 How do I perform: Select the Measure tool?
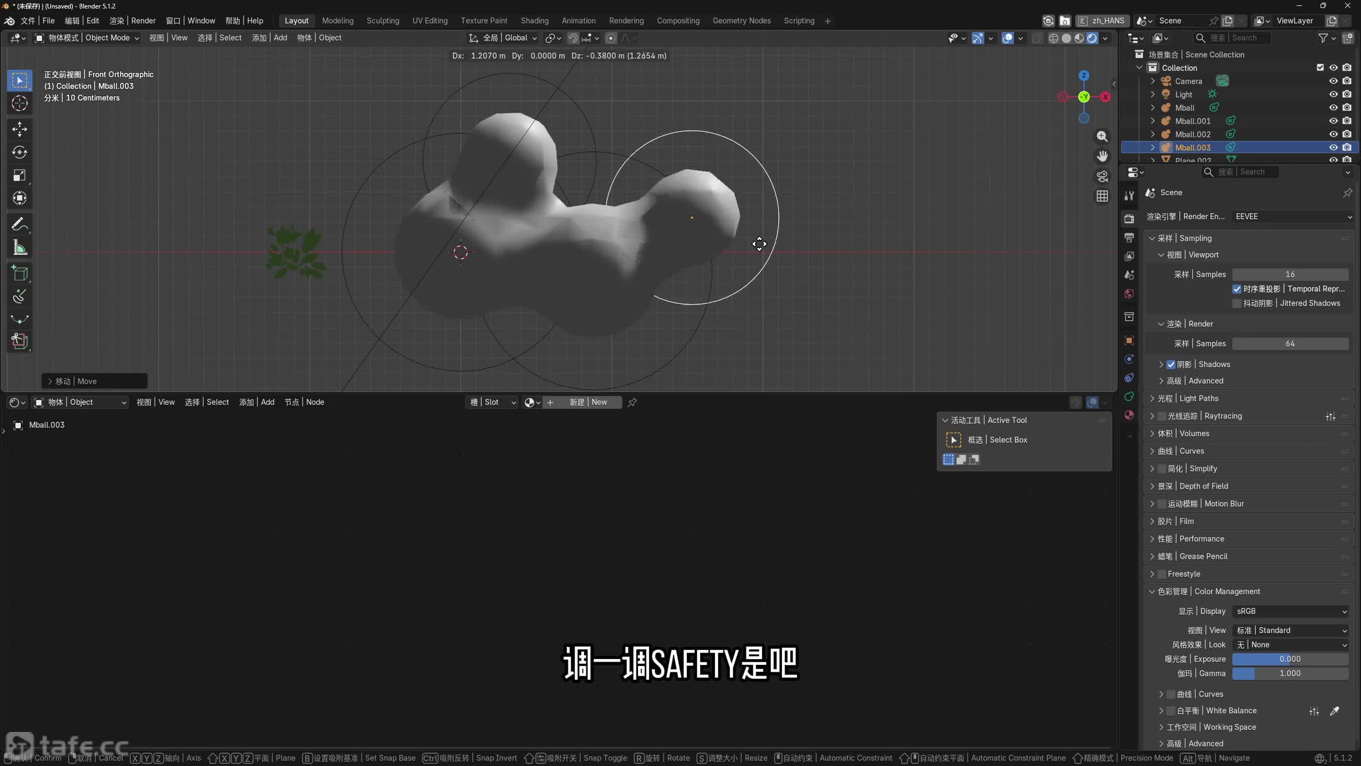point(20,247)
